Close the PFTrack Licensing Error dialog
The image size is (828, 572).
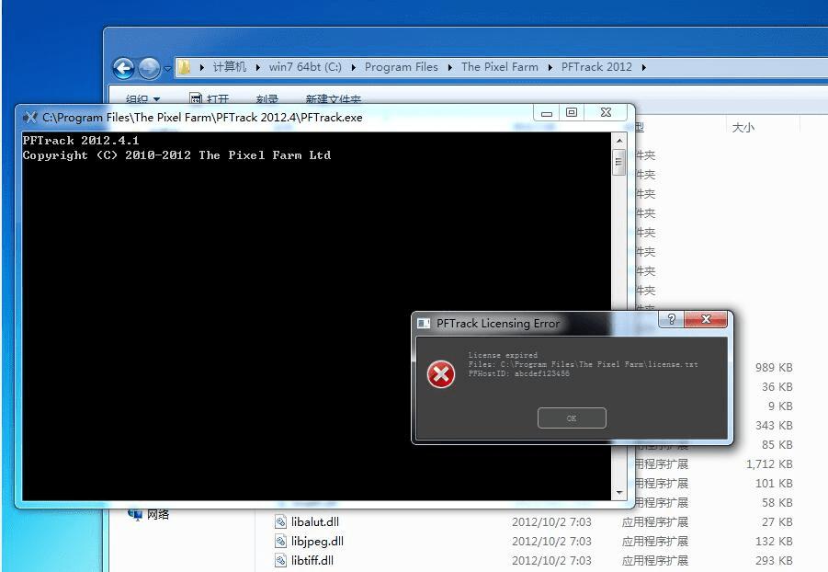click(x=706, y=319)
